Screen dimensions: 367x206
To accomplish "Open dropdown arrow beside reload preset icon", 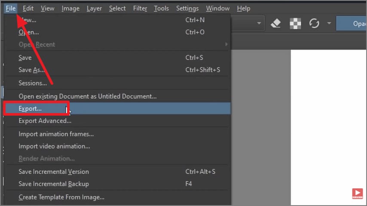I will (329, 23).
